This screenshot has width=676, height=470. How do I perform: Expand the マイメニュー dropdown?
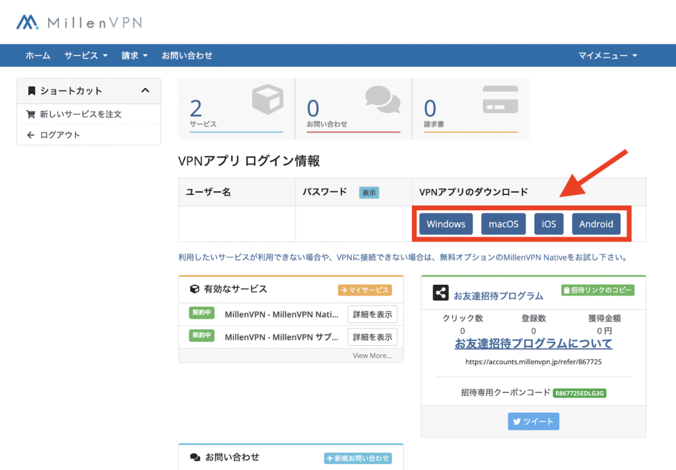[607, 56]
